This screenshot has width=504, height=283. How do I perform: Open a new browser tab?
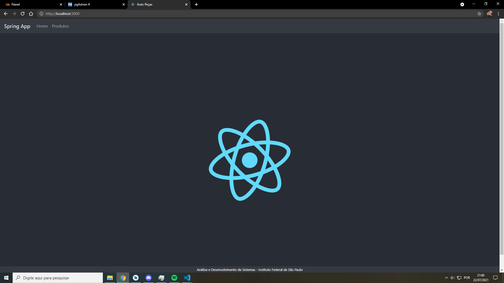pos(196,4)
